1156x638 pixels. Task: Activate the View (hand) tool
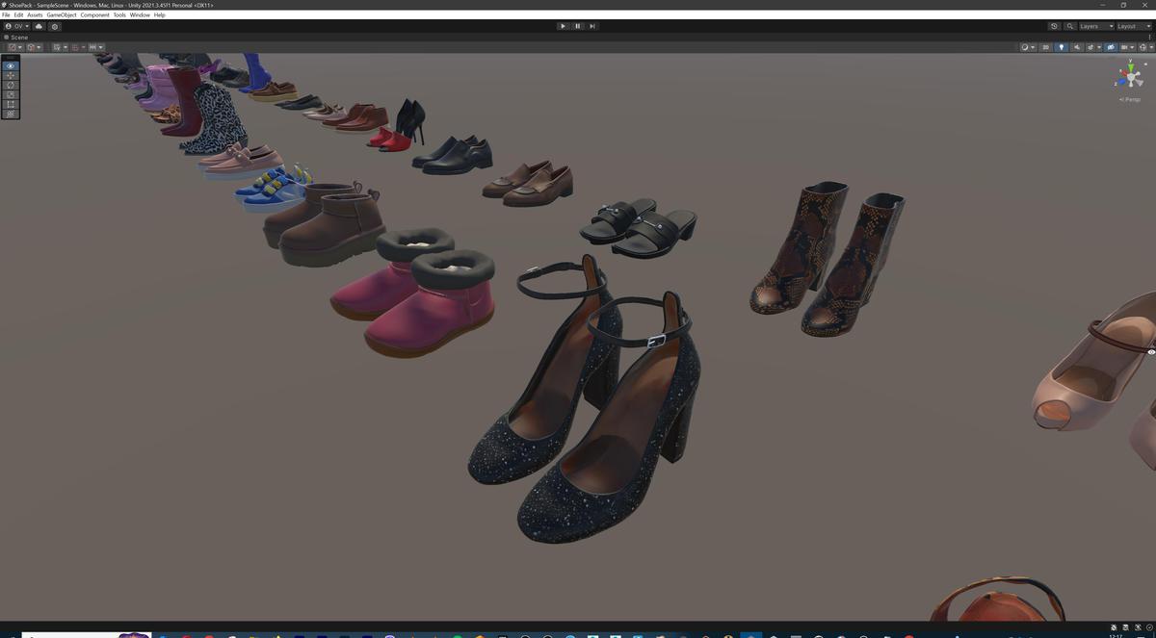pos(10,65)
